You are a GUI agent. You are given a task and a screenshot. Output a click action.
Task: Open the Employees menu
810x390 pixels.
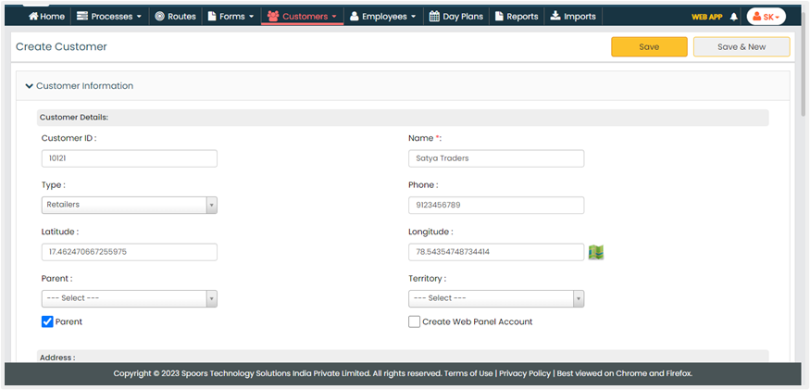pyautogui.click(x=383, y=17)
